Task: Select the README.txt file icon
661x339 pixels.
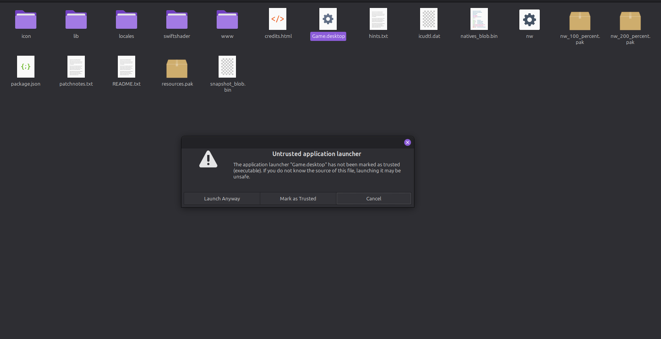Action: click(127, 67)
